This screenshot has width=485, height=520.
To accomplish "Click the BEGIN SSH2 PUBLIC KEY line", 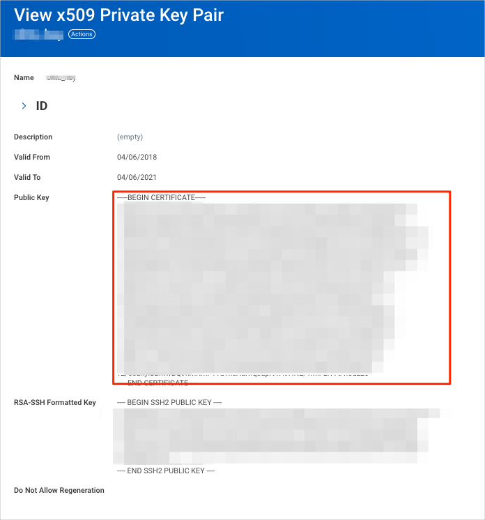I will [169, 403].
